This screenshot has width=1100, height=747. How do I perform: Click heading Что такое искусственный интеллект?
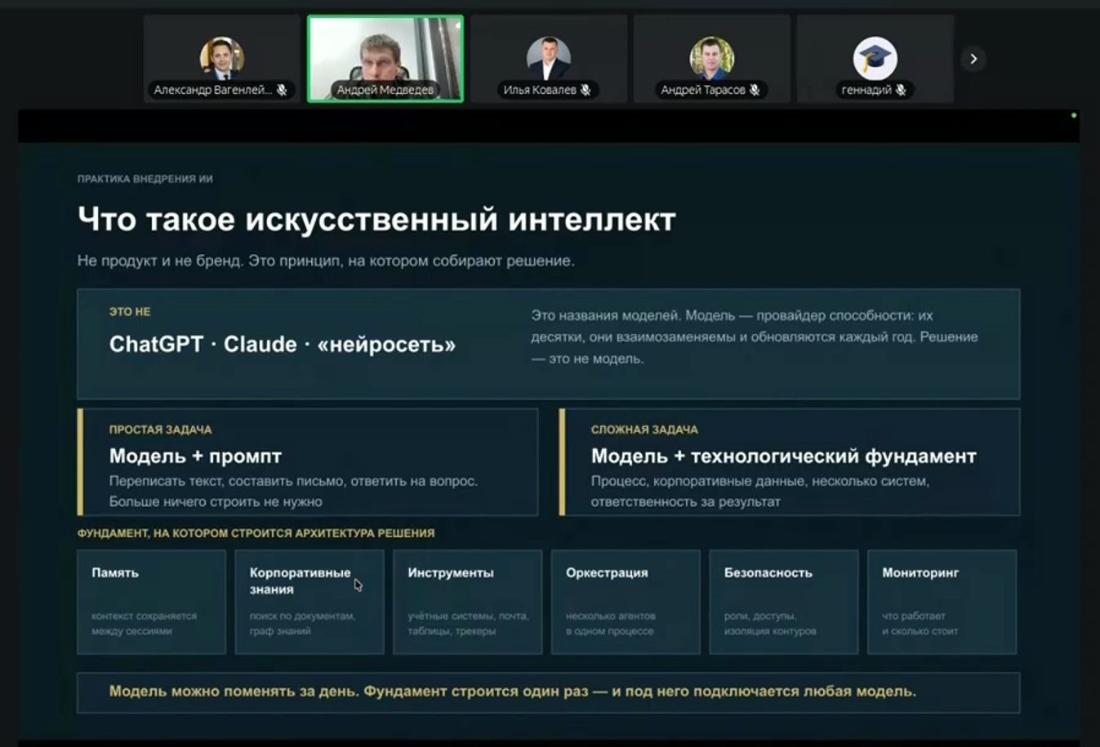376,220
